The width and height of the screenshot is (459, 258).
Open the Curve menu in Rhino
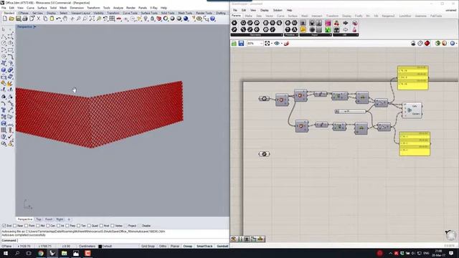[x=30, y=8]
